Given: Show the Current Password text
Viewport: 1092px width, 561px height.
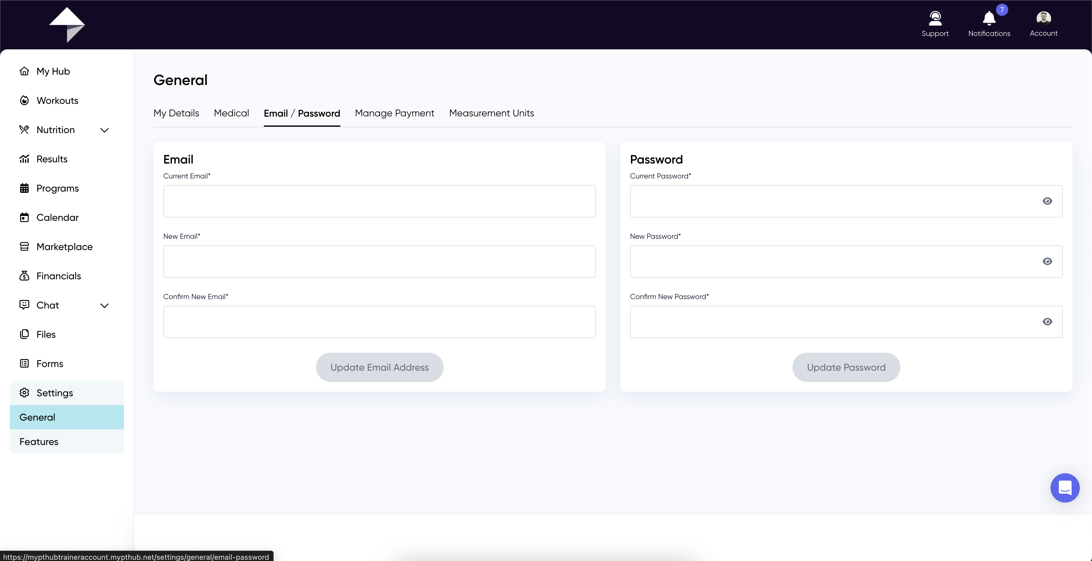Looking at the screenshot, I should pyautogui.click(x=1048, y=201).
